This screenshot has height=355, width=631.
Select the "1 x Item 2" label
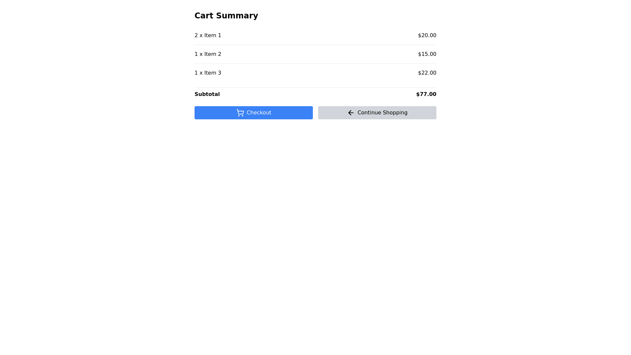[208, 54]
